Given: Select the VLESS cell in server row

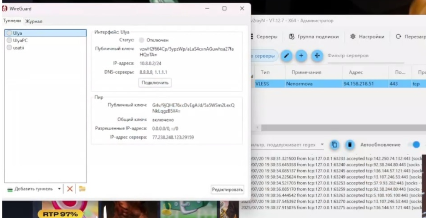Looking at the screenshot, I should pos(270,84).
